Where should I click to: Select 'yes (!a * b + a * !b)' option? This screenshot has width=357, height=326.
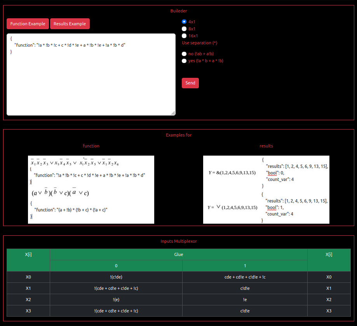pyautogui.click(x=184, y=61)
